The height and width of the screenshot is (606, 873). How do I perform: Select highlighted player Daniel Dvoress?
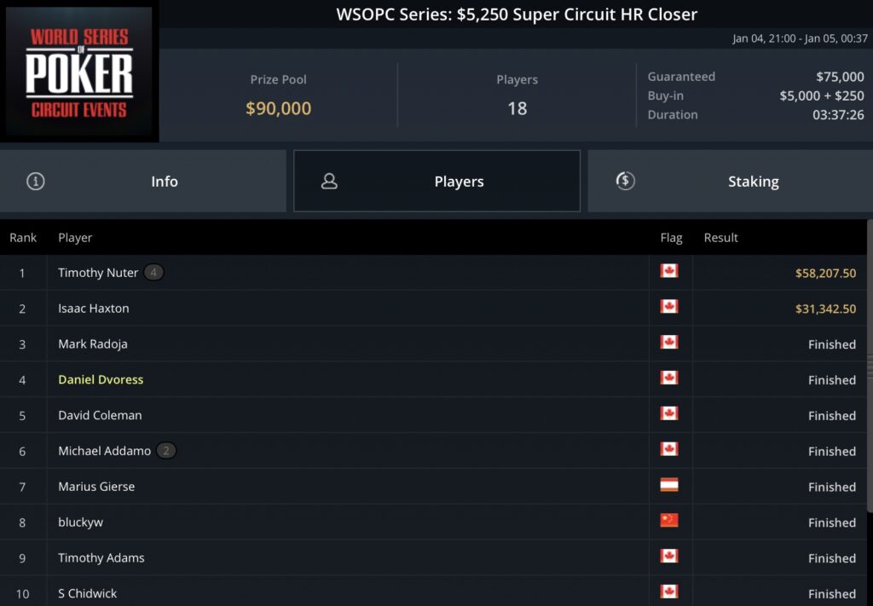tap(101, 379)
